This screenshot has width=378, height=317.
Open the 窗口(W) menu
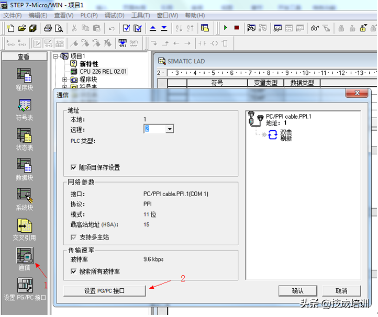168,15
